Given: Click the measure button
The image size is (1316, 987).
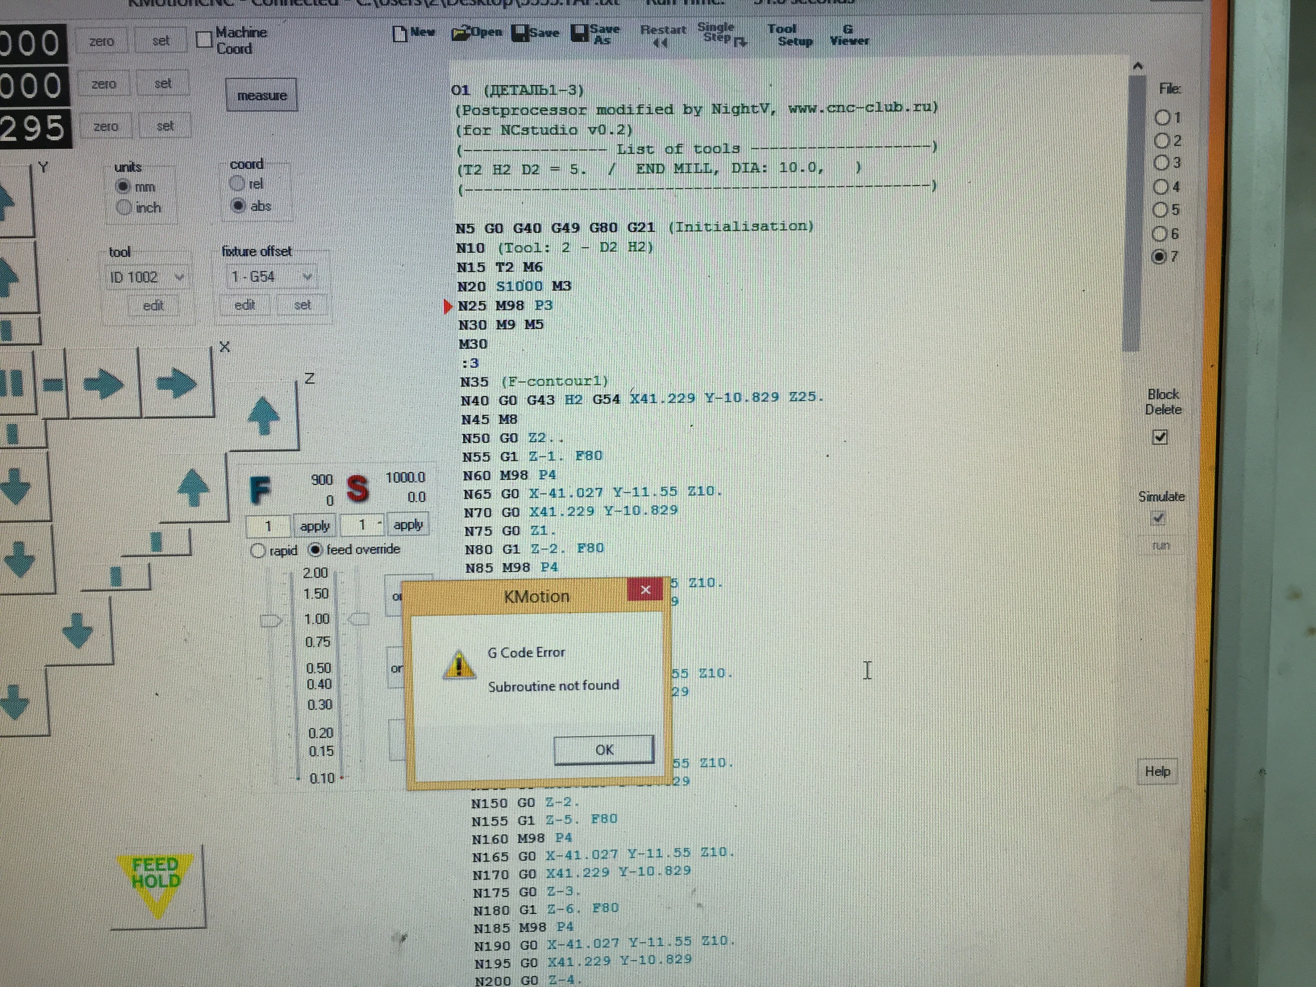Looking at the screenshot, I should (262, 95).
